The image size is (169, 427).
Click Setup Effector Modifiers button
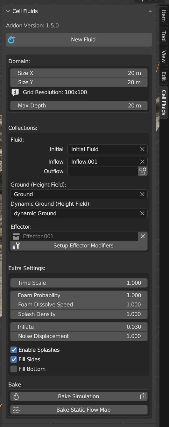[x=79, y=246]
